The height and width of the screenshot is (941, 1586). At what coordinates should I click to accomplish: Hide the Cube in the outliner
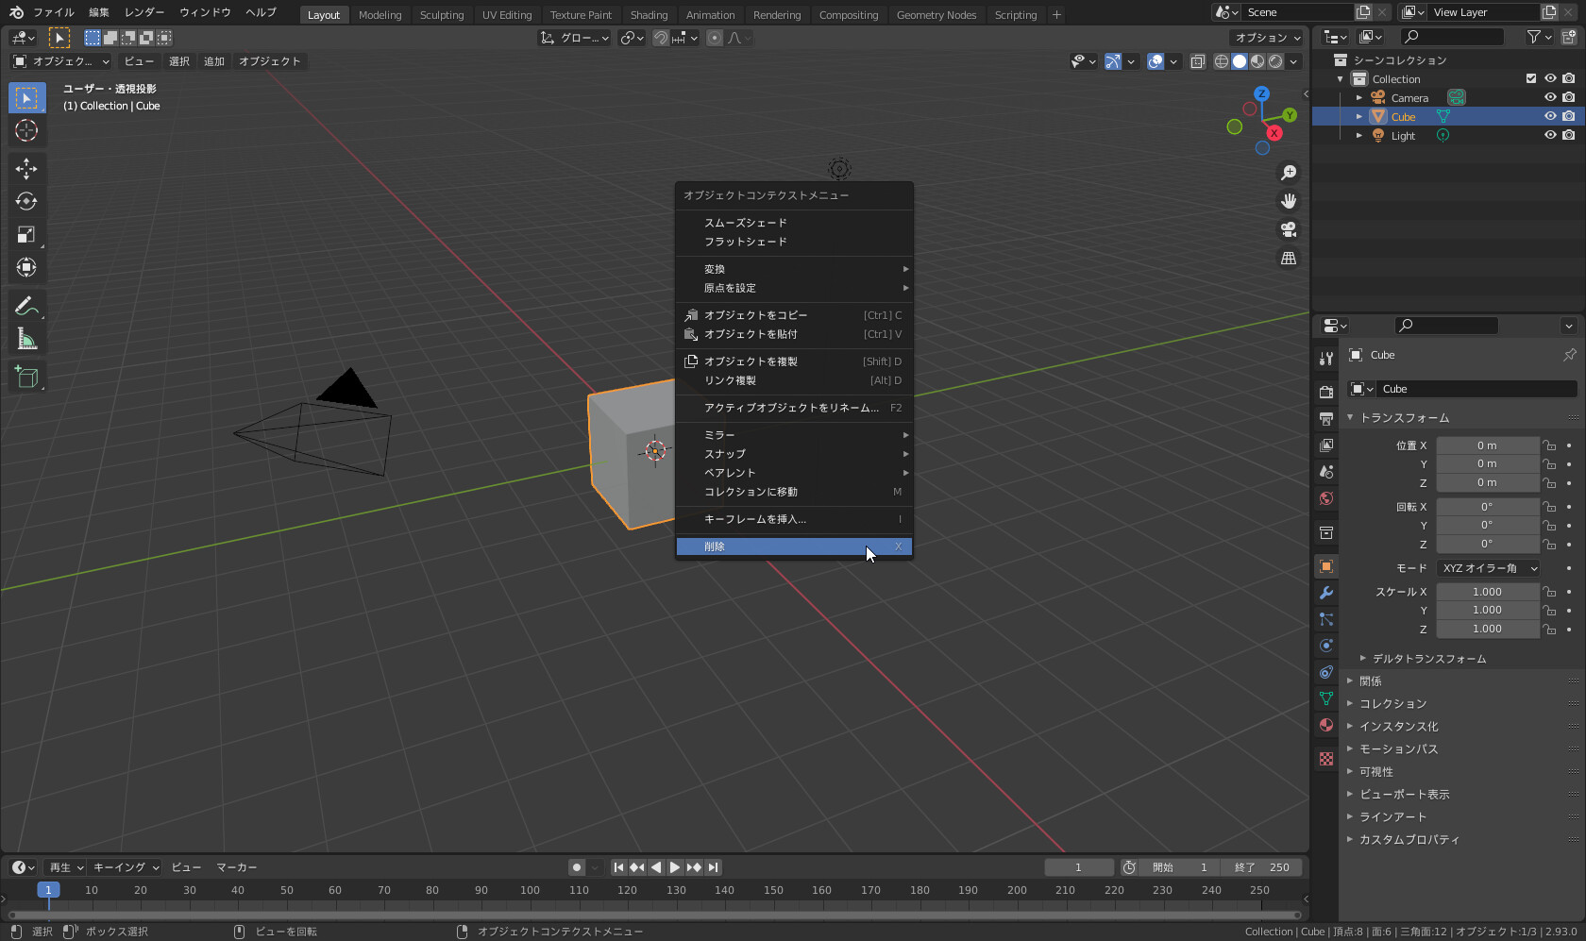pyautogui.click(x=1550, y=116)
